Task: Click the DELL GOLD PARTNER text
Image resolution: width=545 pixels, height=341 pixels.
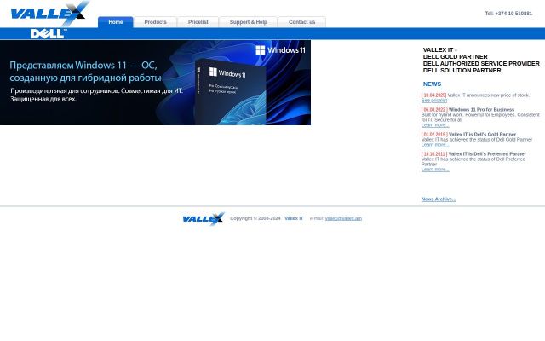Action: tap(455, 57)
